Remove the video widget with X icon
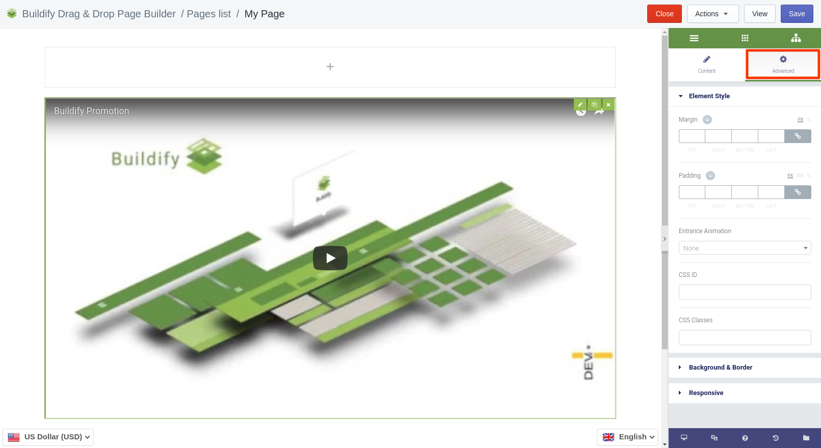The image size is (821, 448). click(608, 104)
